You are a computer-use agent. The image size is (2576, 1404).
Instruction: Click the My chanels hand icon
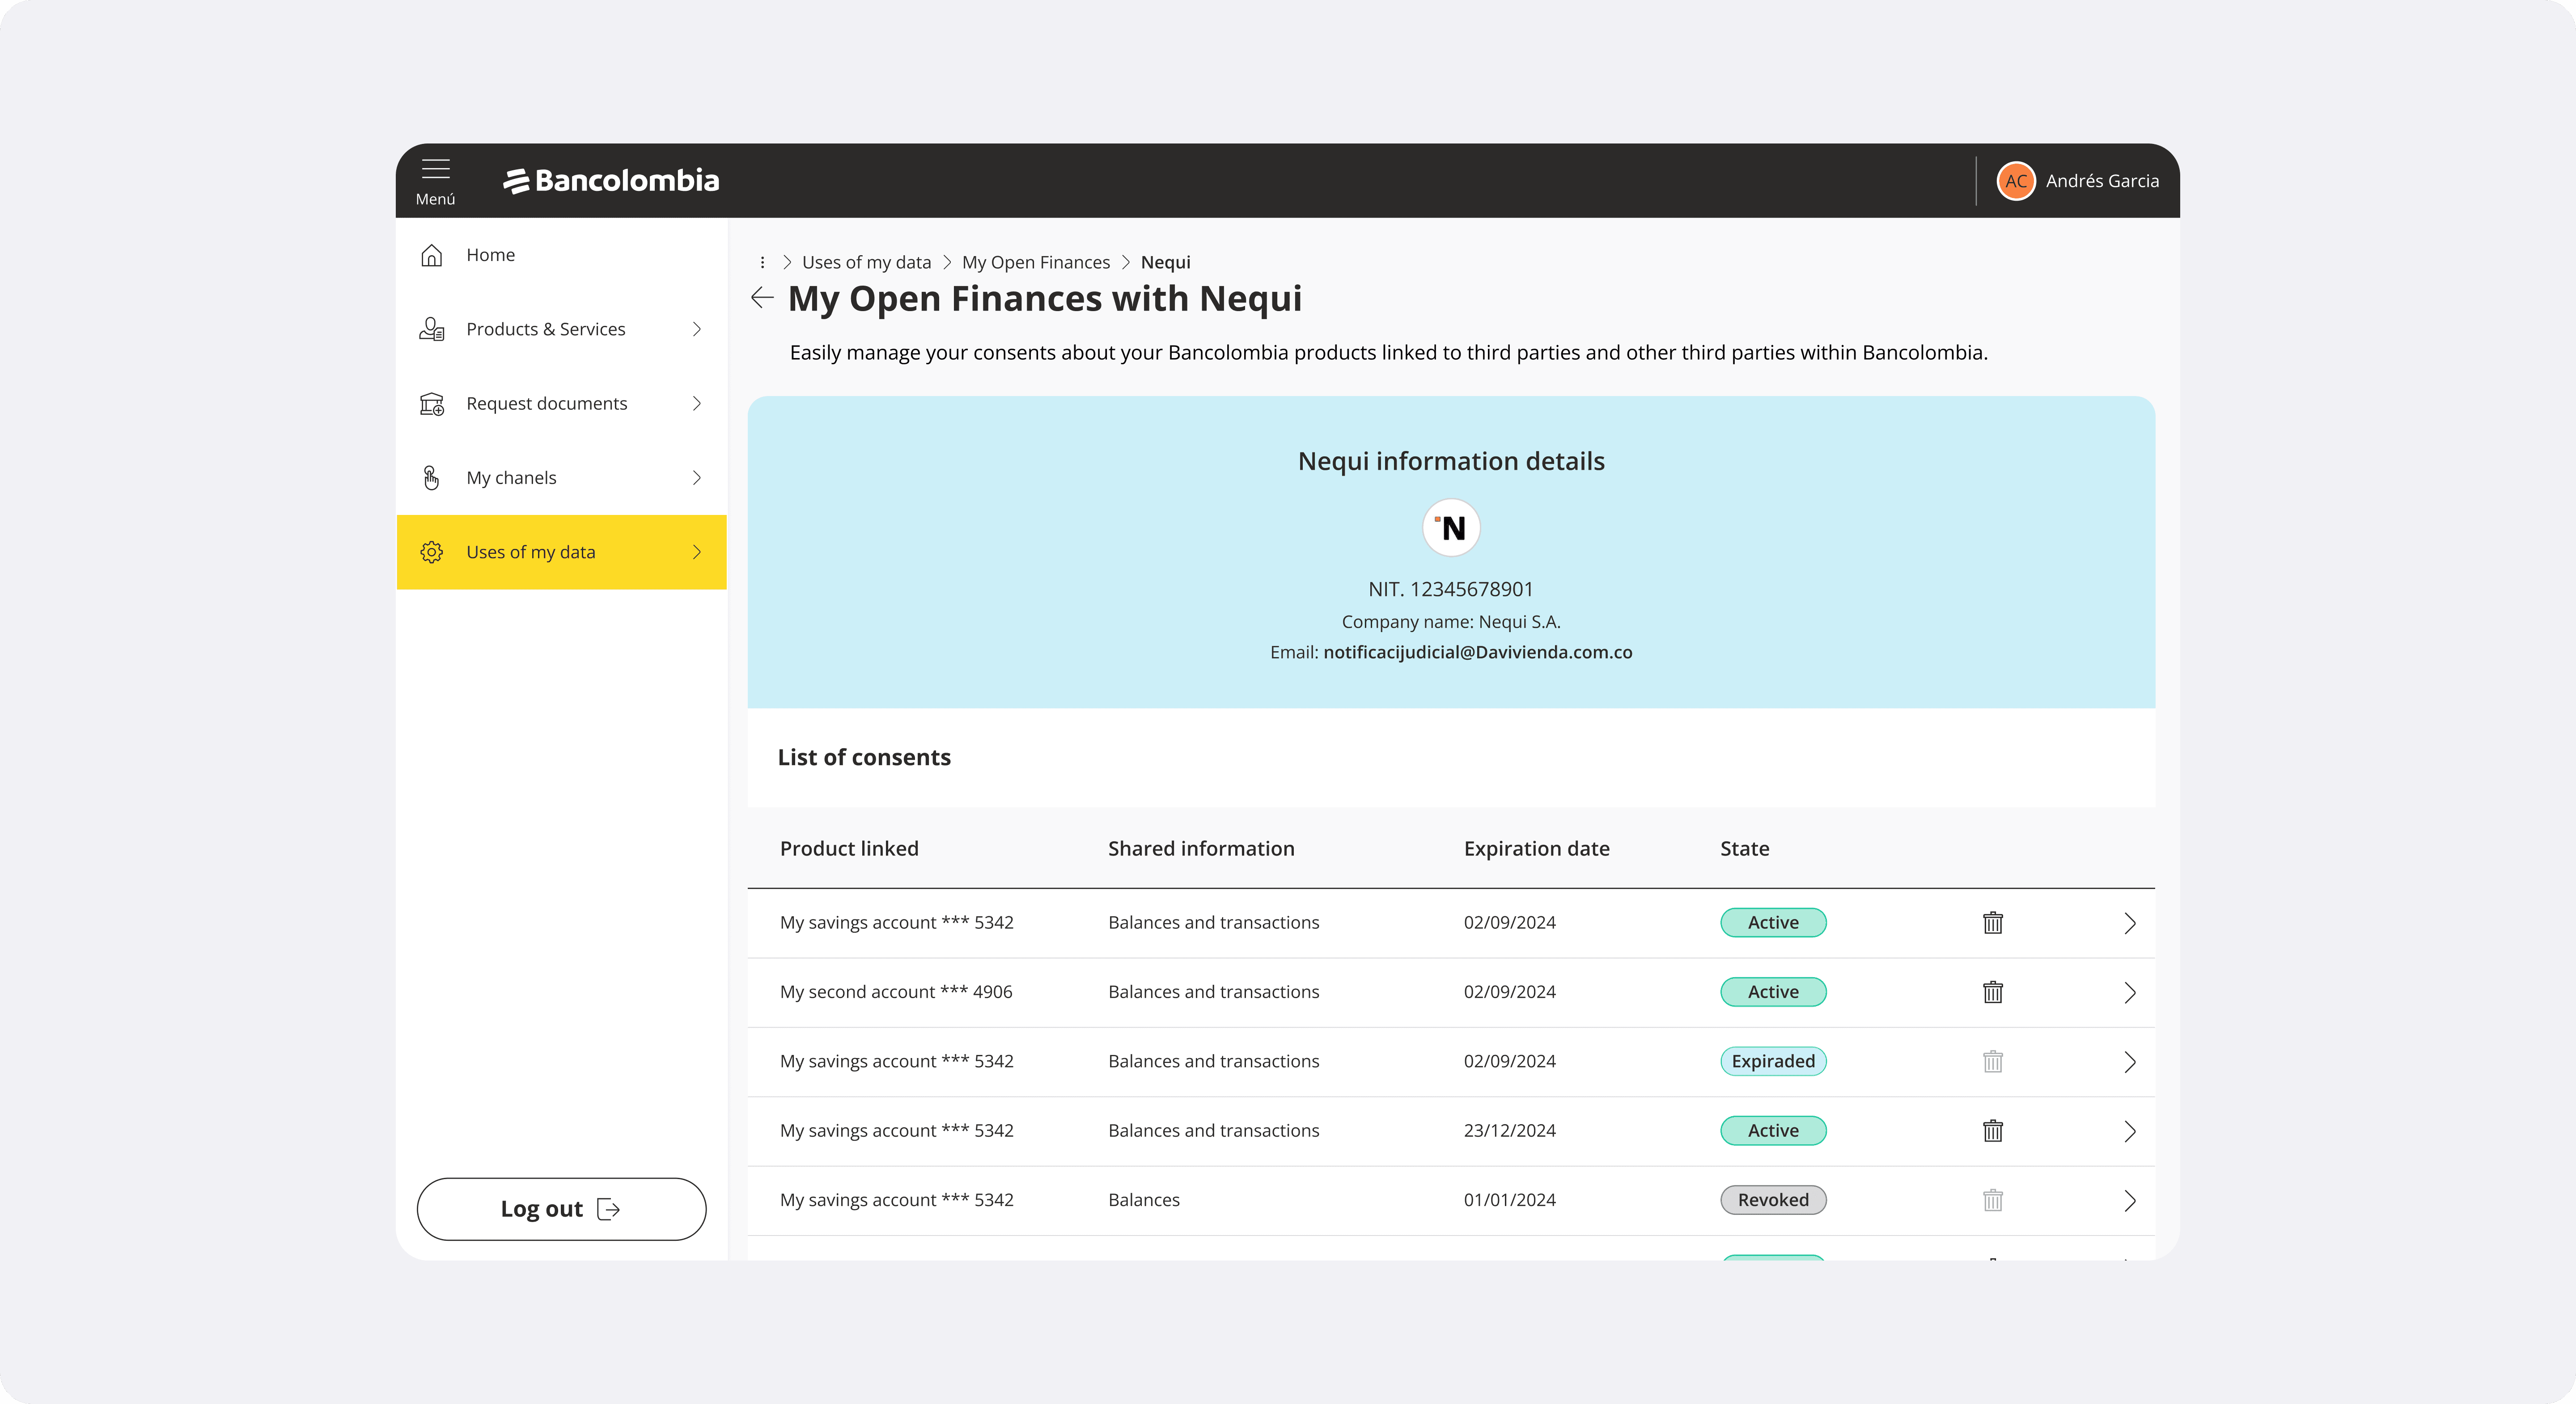coord(432,478)
